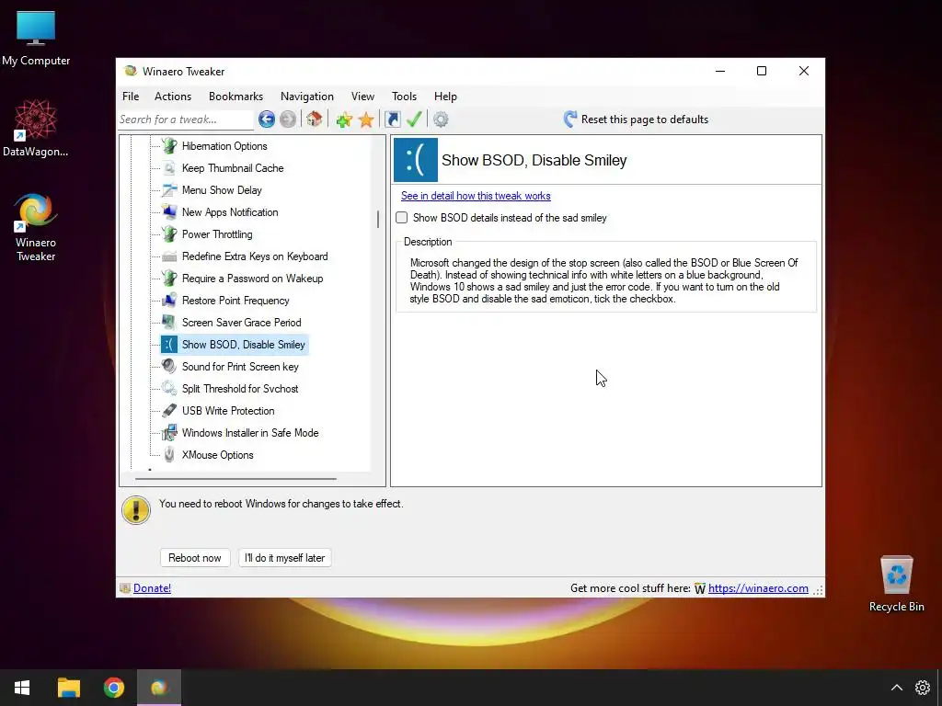Click the XMouse Options mouse icon
942x706 pixels.
(x=169, y=455)
